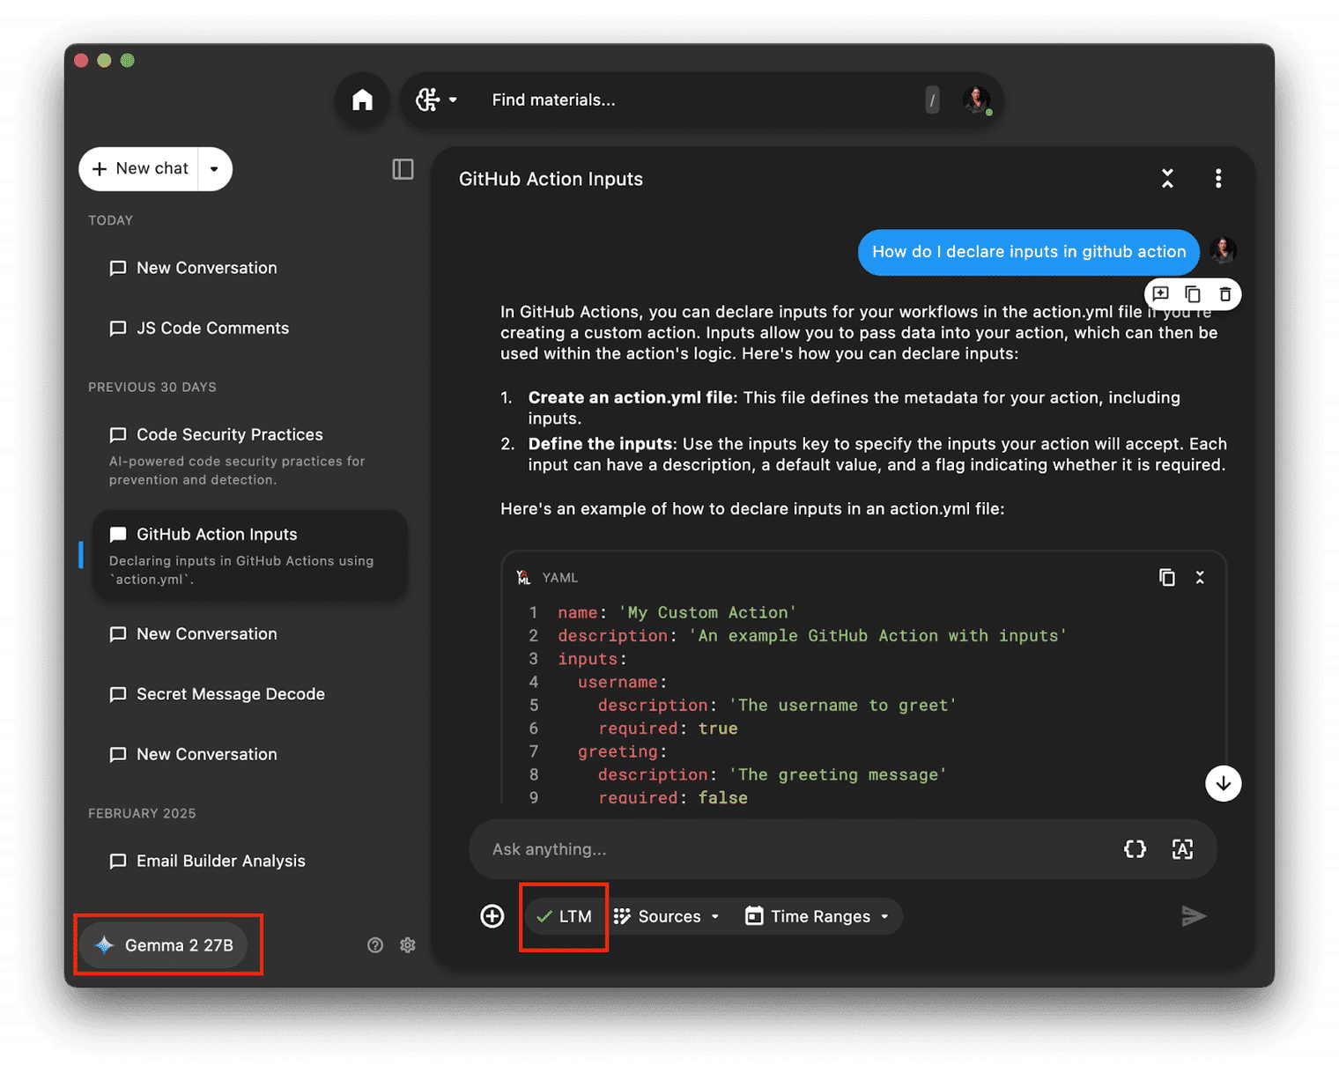This screenshot has height=1073, width=1339.
Task: Open the copilot search mode dropdown
Action: pos(436,100)
